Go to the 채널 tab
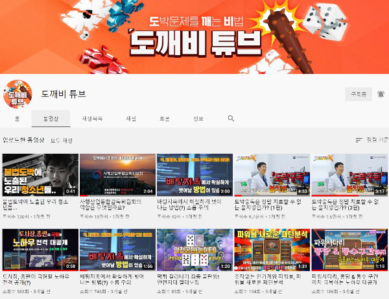The height and width of the screenshot is (299, 389). pos(131,119)
